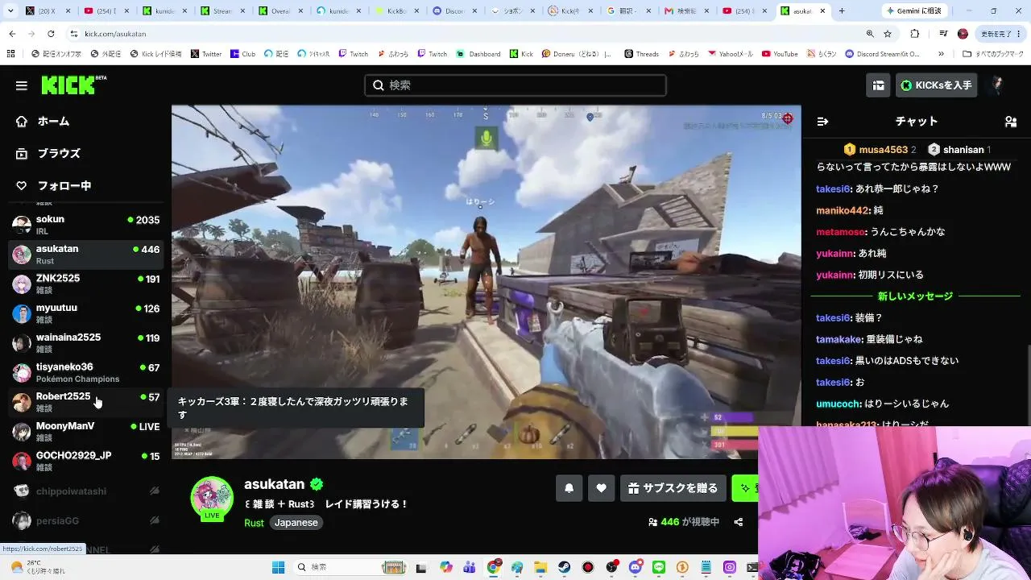Click the zoom magnifier in the address bar
The width and height of the screenshot is (1031, 580).
(870, 34)
